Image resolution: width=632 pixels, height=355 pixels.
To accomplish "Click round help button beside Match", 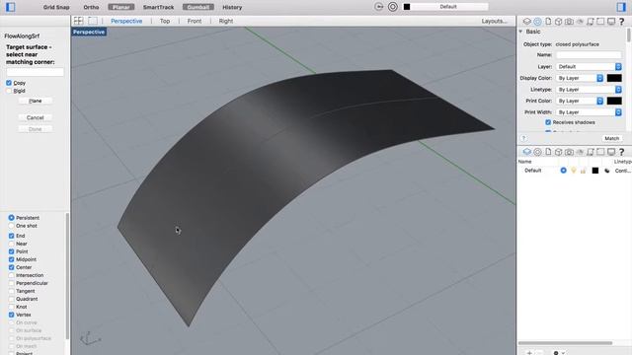I will (x=523, y=138).
